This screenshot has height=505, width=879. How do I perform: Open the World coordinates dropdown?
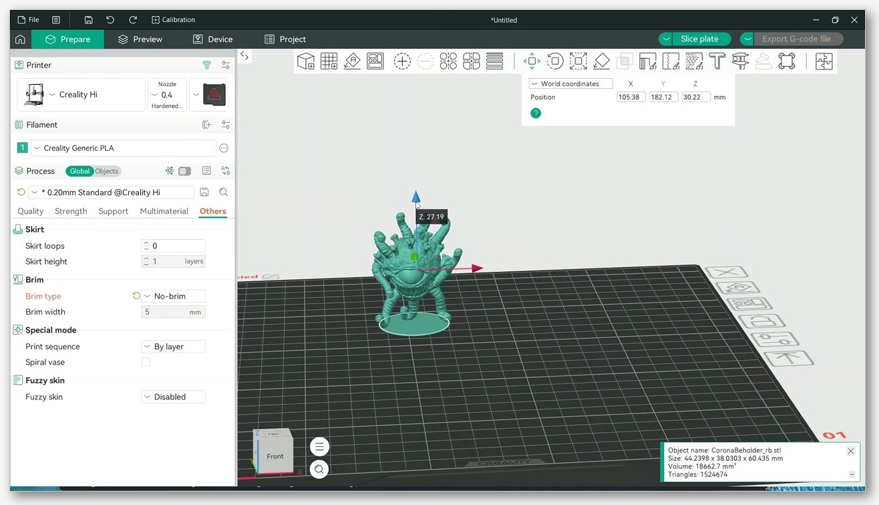[x=571, y=83]
